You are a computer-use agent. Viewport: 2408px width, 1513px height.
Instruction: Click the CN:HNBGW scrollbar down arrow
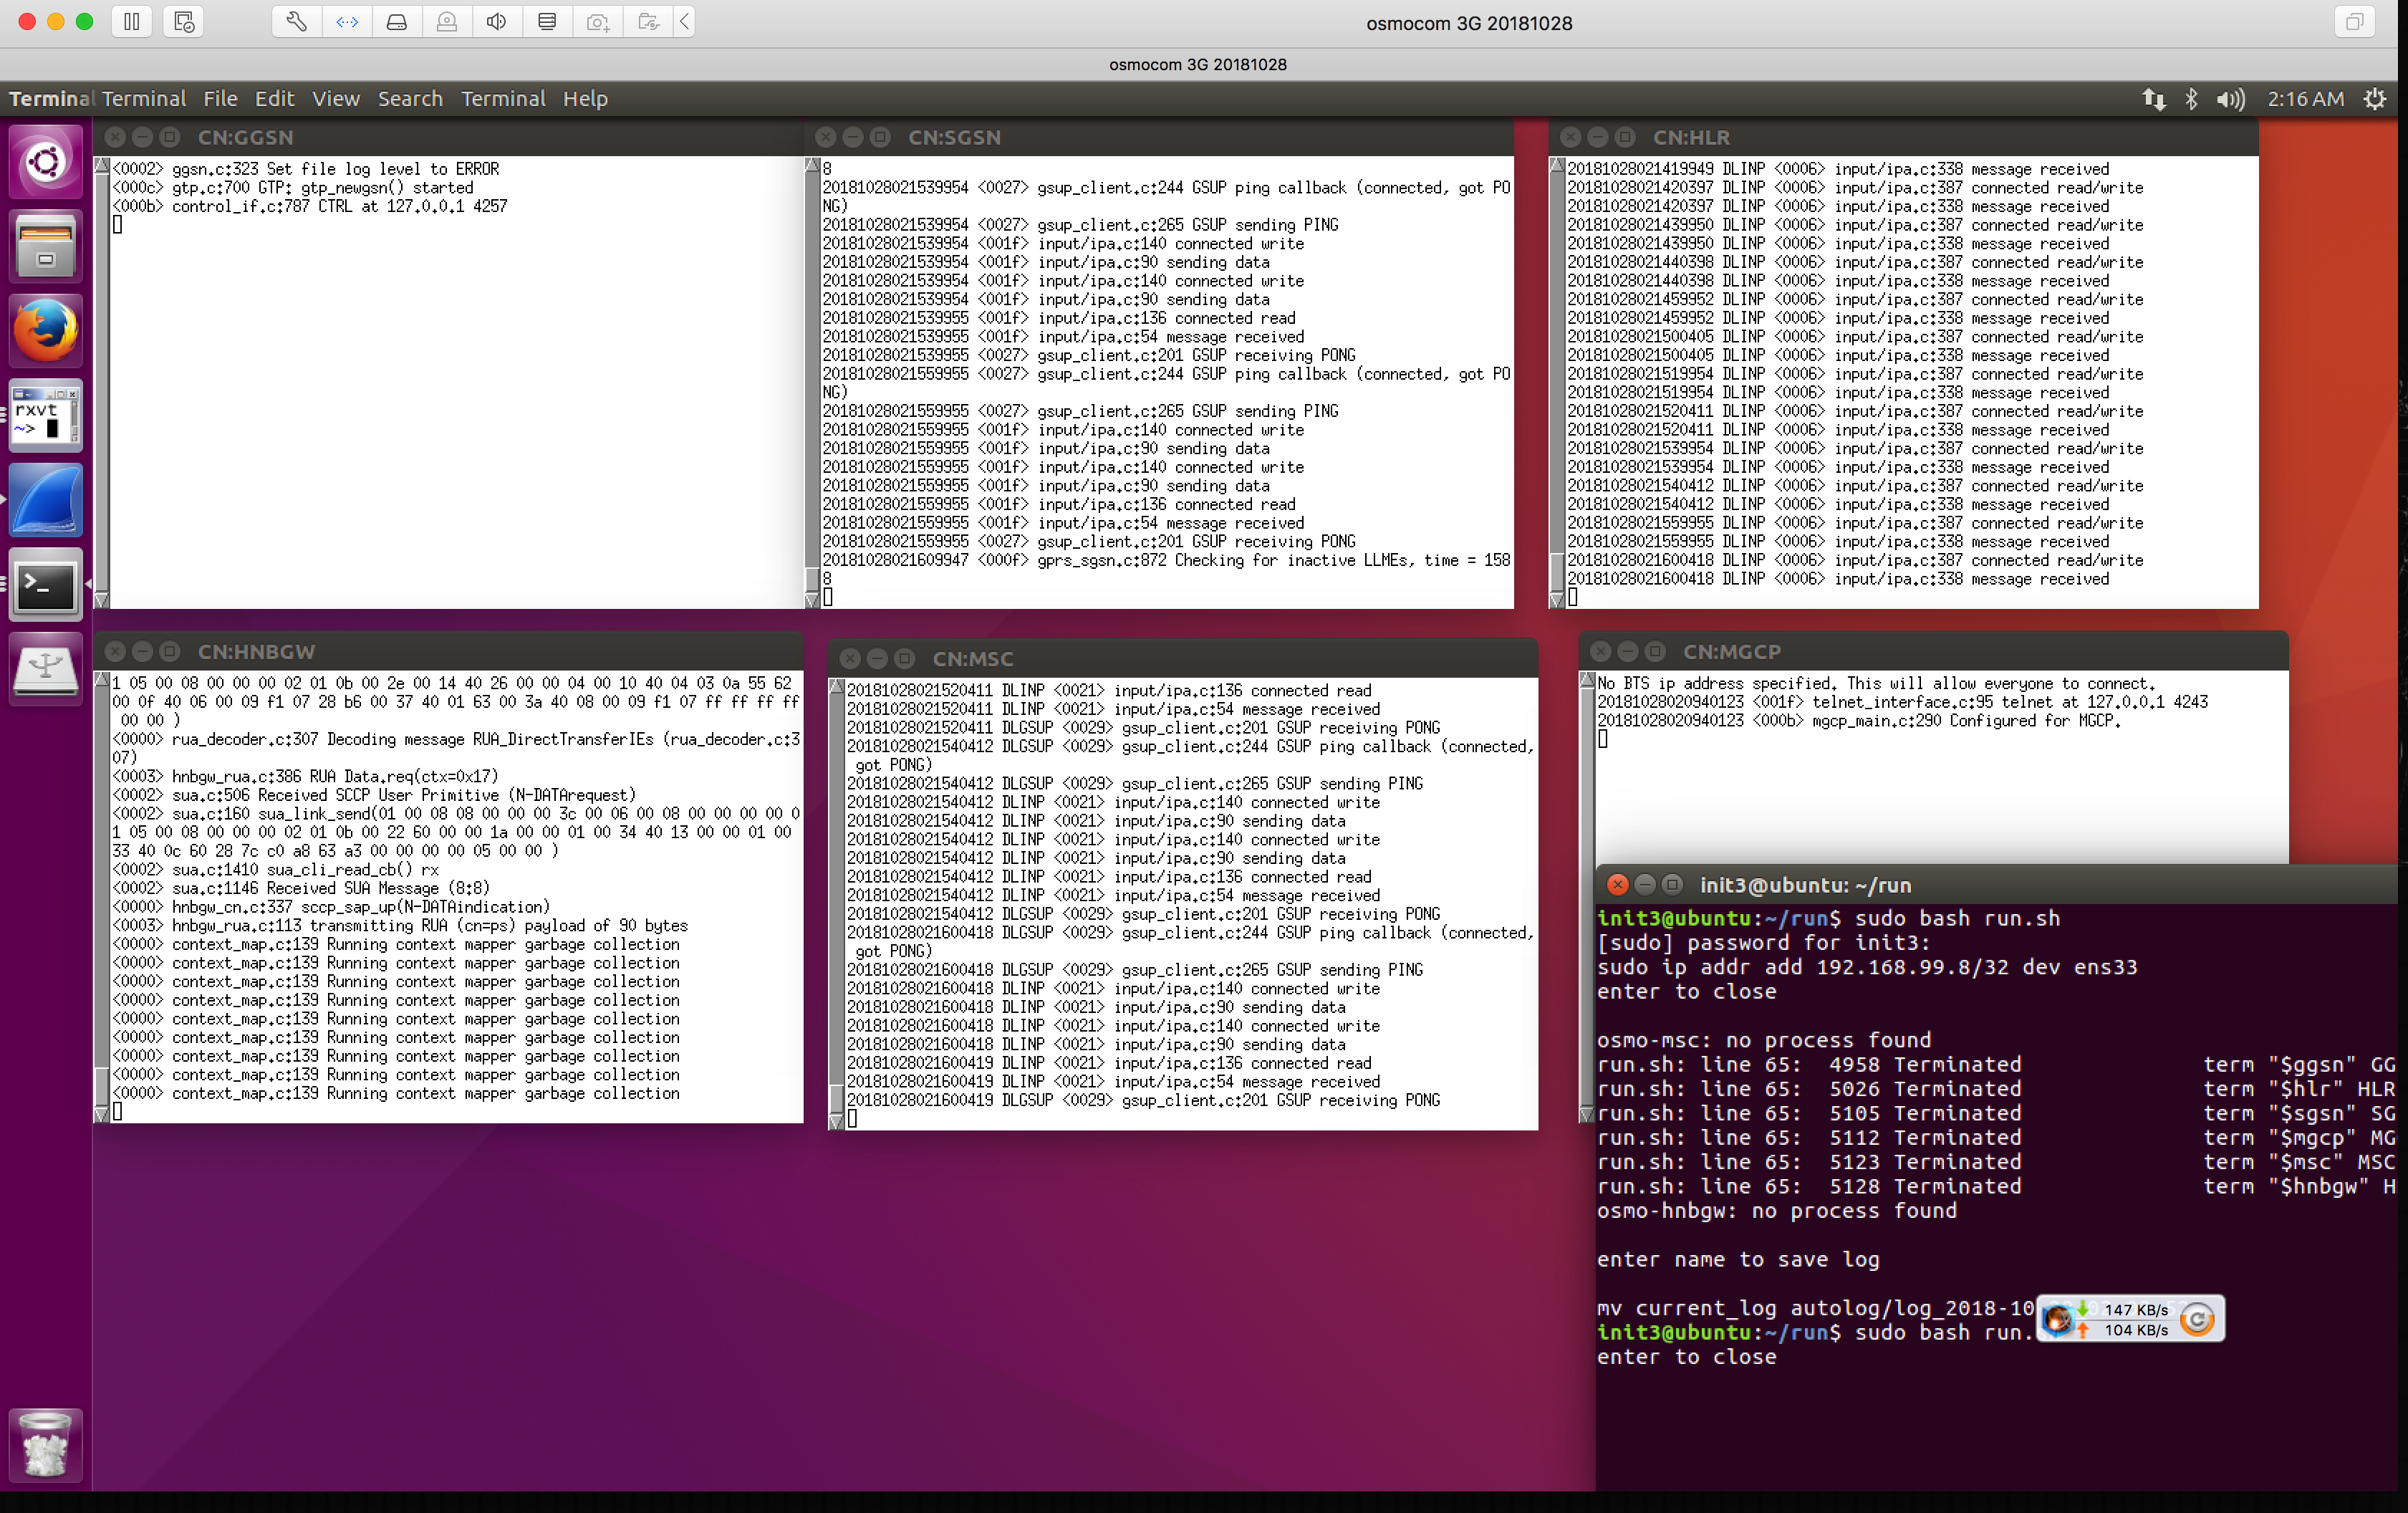point(101,1113)
